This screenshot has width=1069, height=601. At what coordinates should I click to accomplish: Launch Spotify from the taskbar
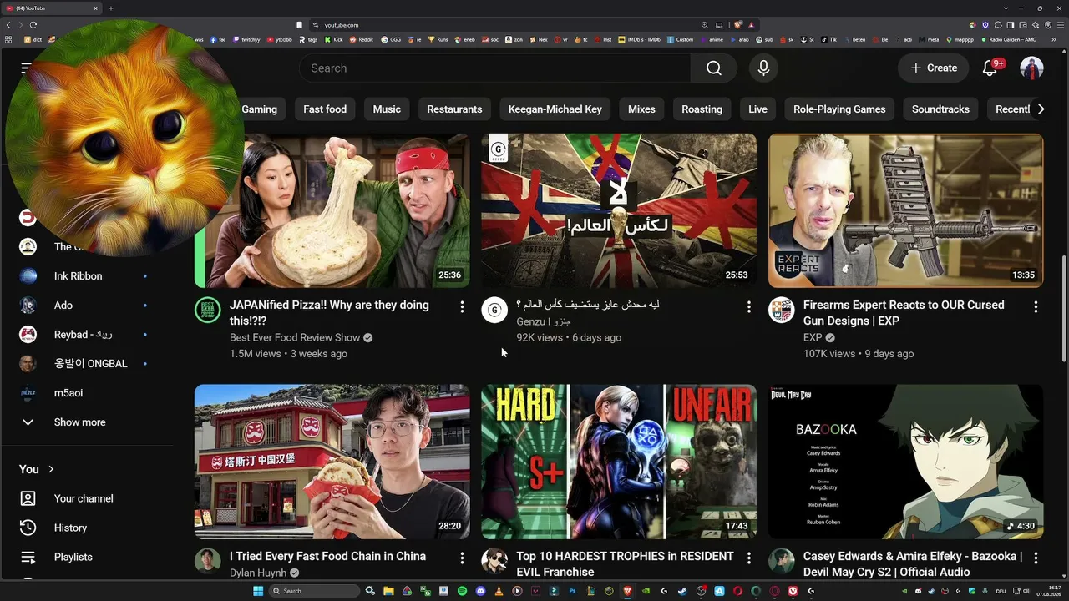point(462,591)
